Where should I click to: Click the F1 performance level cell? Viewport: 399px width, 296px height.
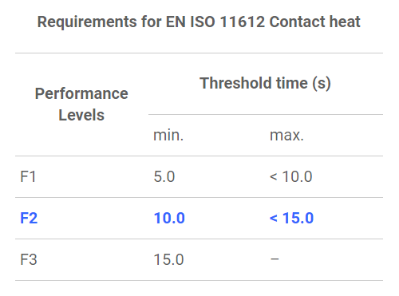[x=28, y=176]
